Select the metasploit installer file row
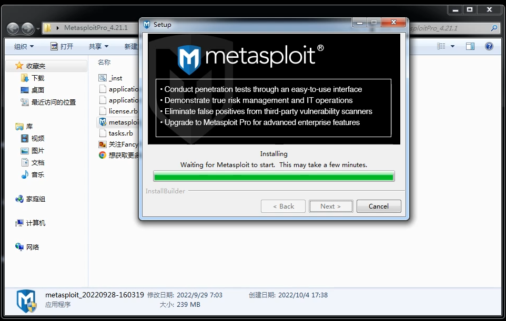Viewport: 506px width, 321px height. coord(118,122)
